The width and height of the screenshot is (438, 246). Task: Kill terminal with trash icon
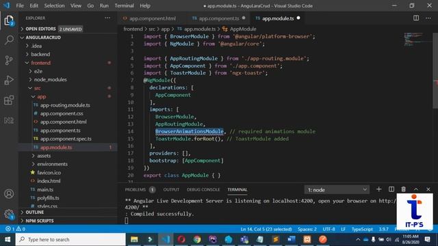coord(403,189)
